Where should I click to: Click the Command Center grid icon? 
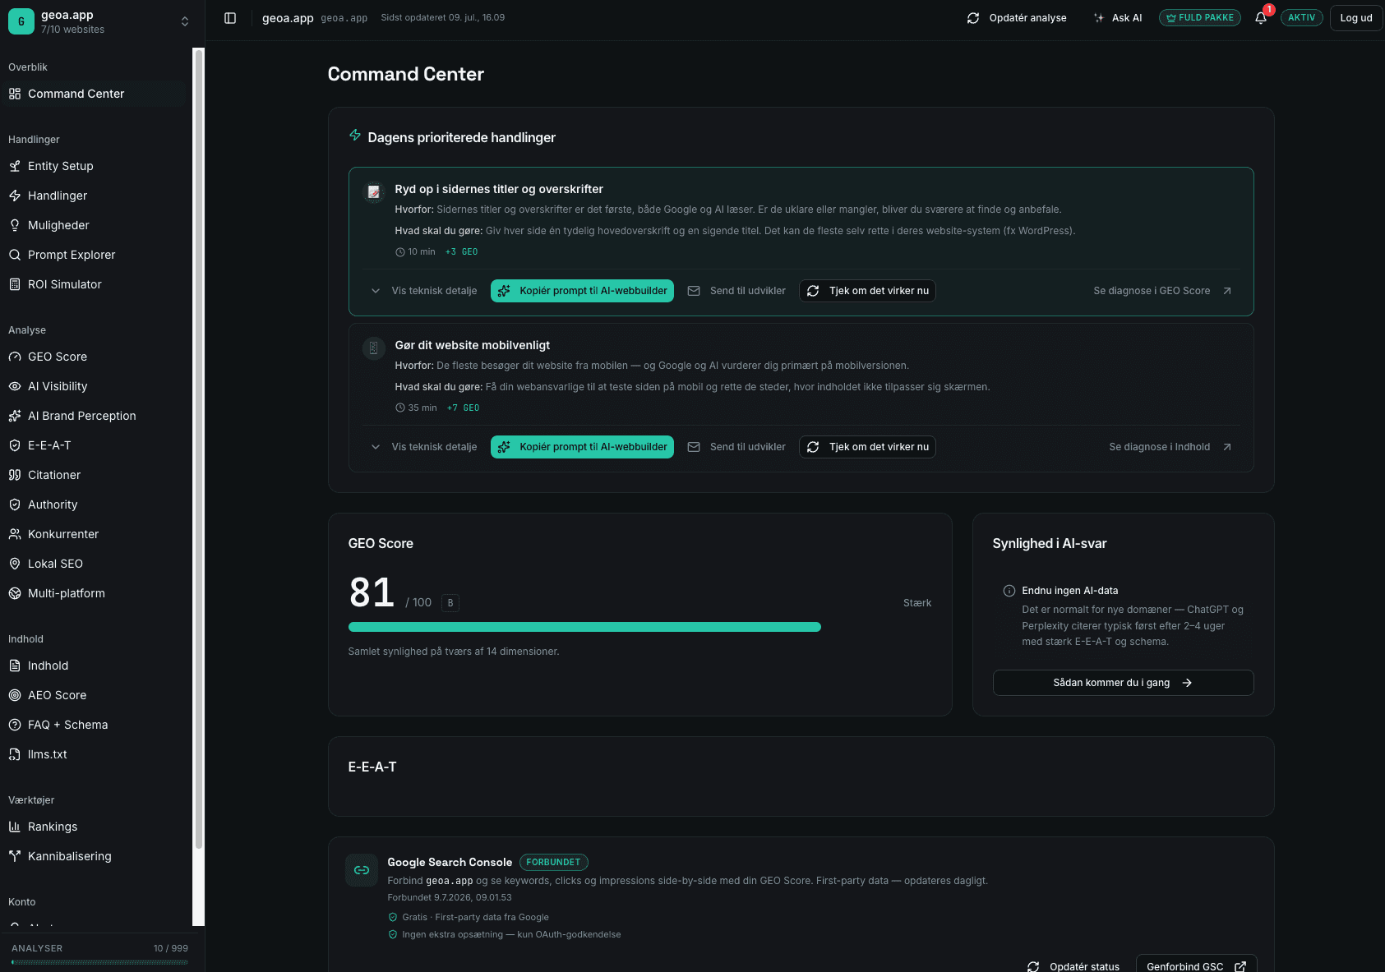15,94
